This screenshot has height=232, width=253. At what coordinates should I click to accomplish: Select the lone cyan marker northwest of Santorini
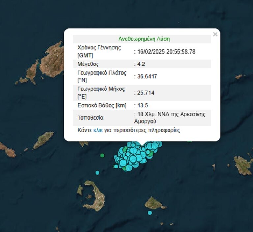click(97, 173)
